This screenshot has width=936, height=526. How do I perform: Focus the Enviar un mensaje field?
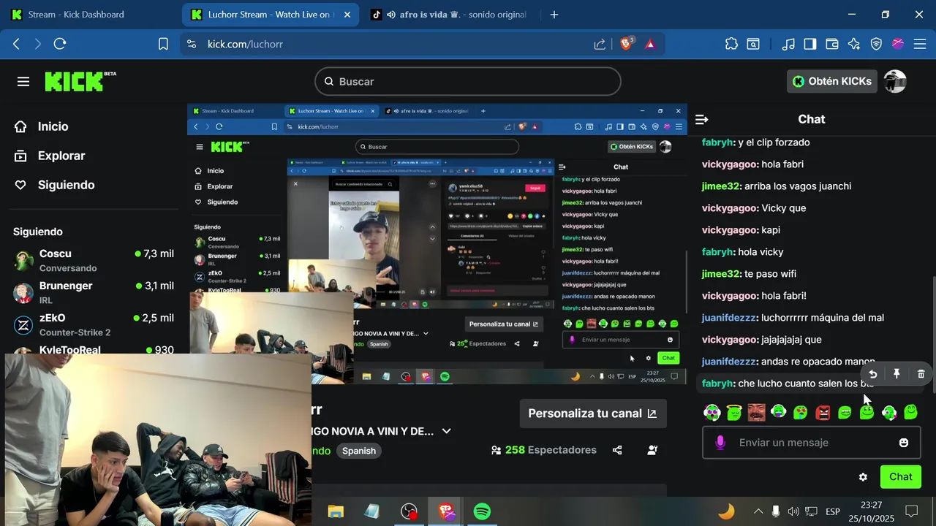pos(812,443)
